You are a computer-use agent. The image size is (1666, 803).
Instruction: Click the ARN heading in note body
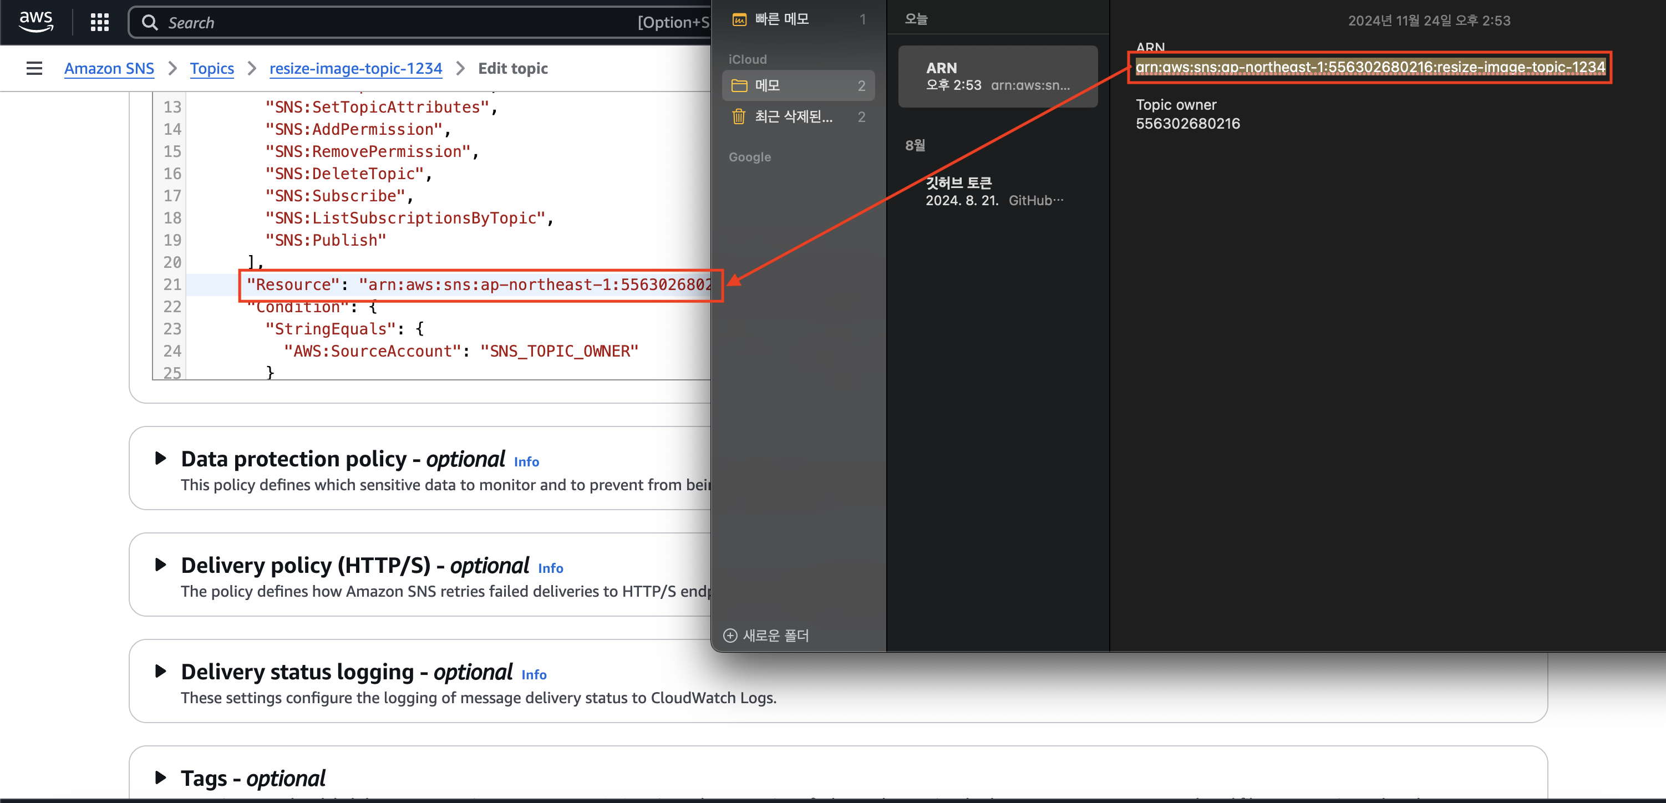(x=1150, y=47)
